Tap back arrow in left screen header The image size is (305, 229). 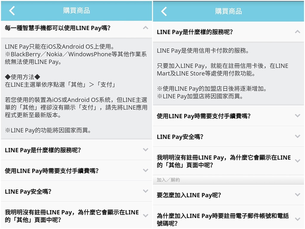click(12, 10)
